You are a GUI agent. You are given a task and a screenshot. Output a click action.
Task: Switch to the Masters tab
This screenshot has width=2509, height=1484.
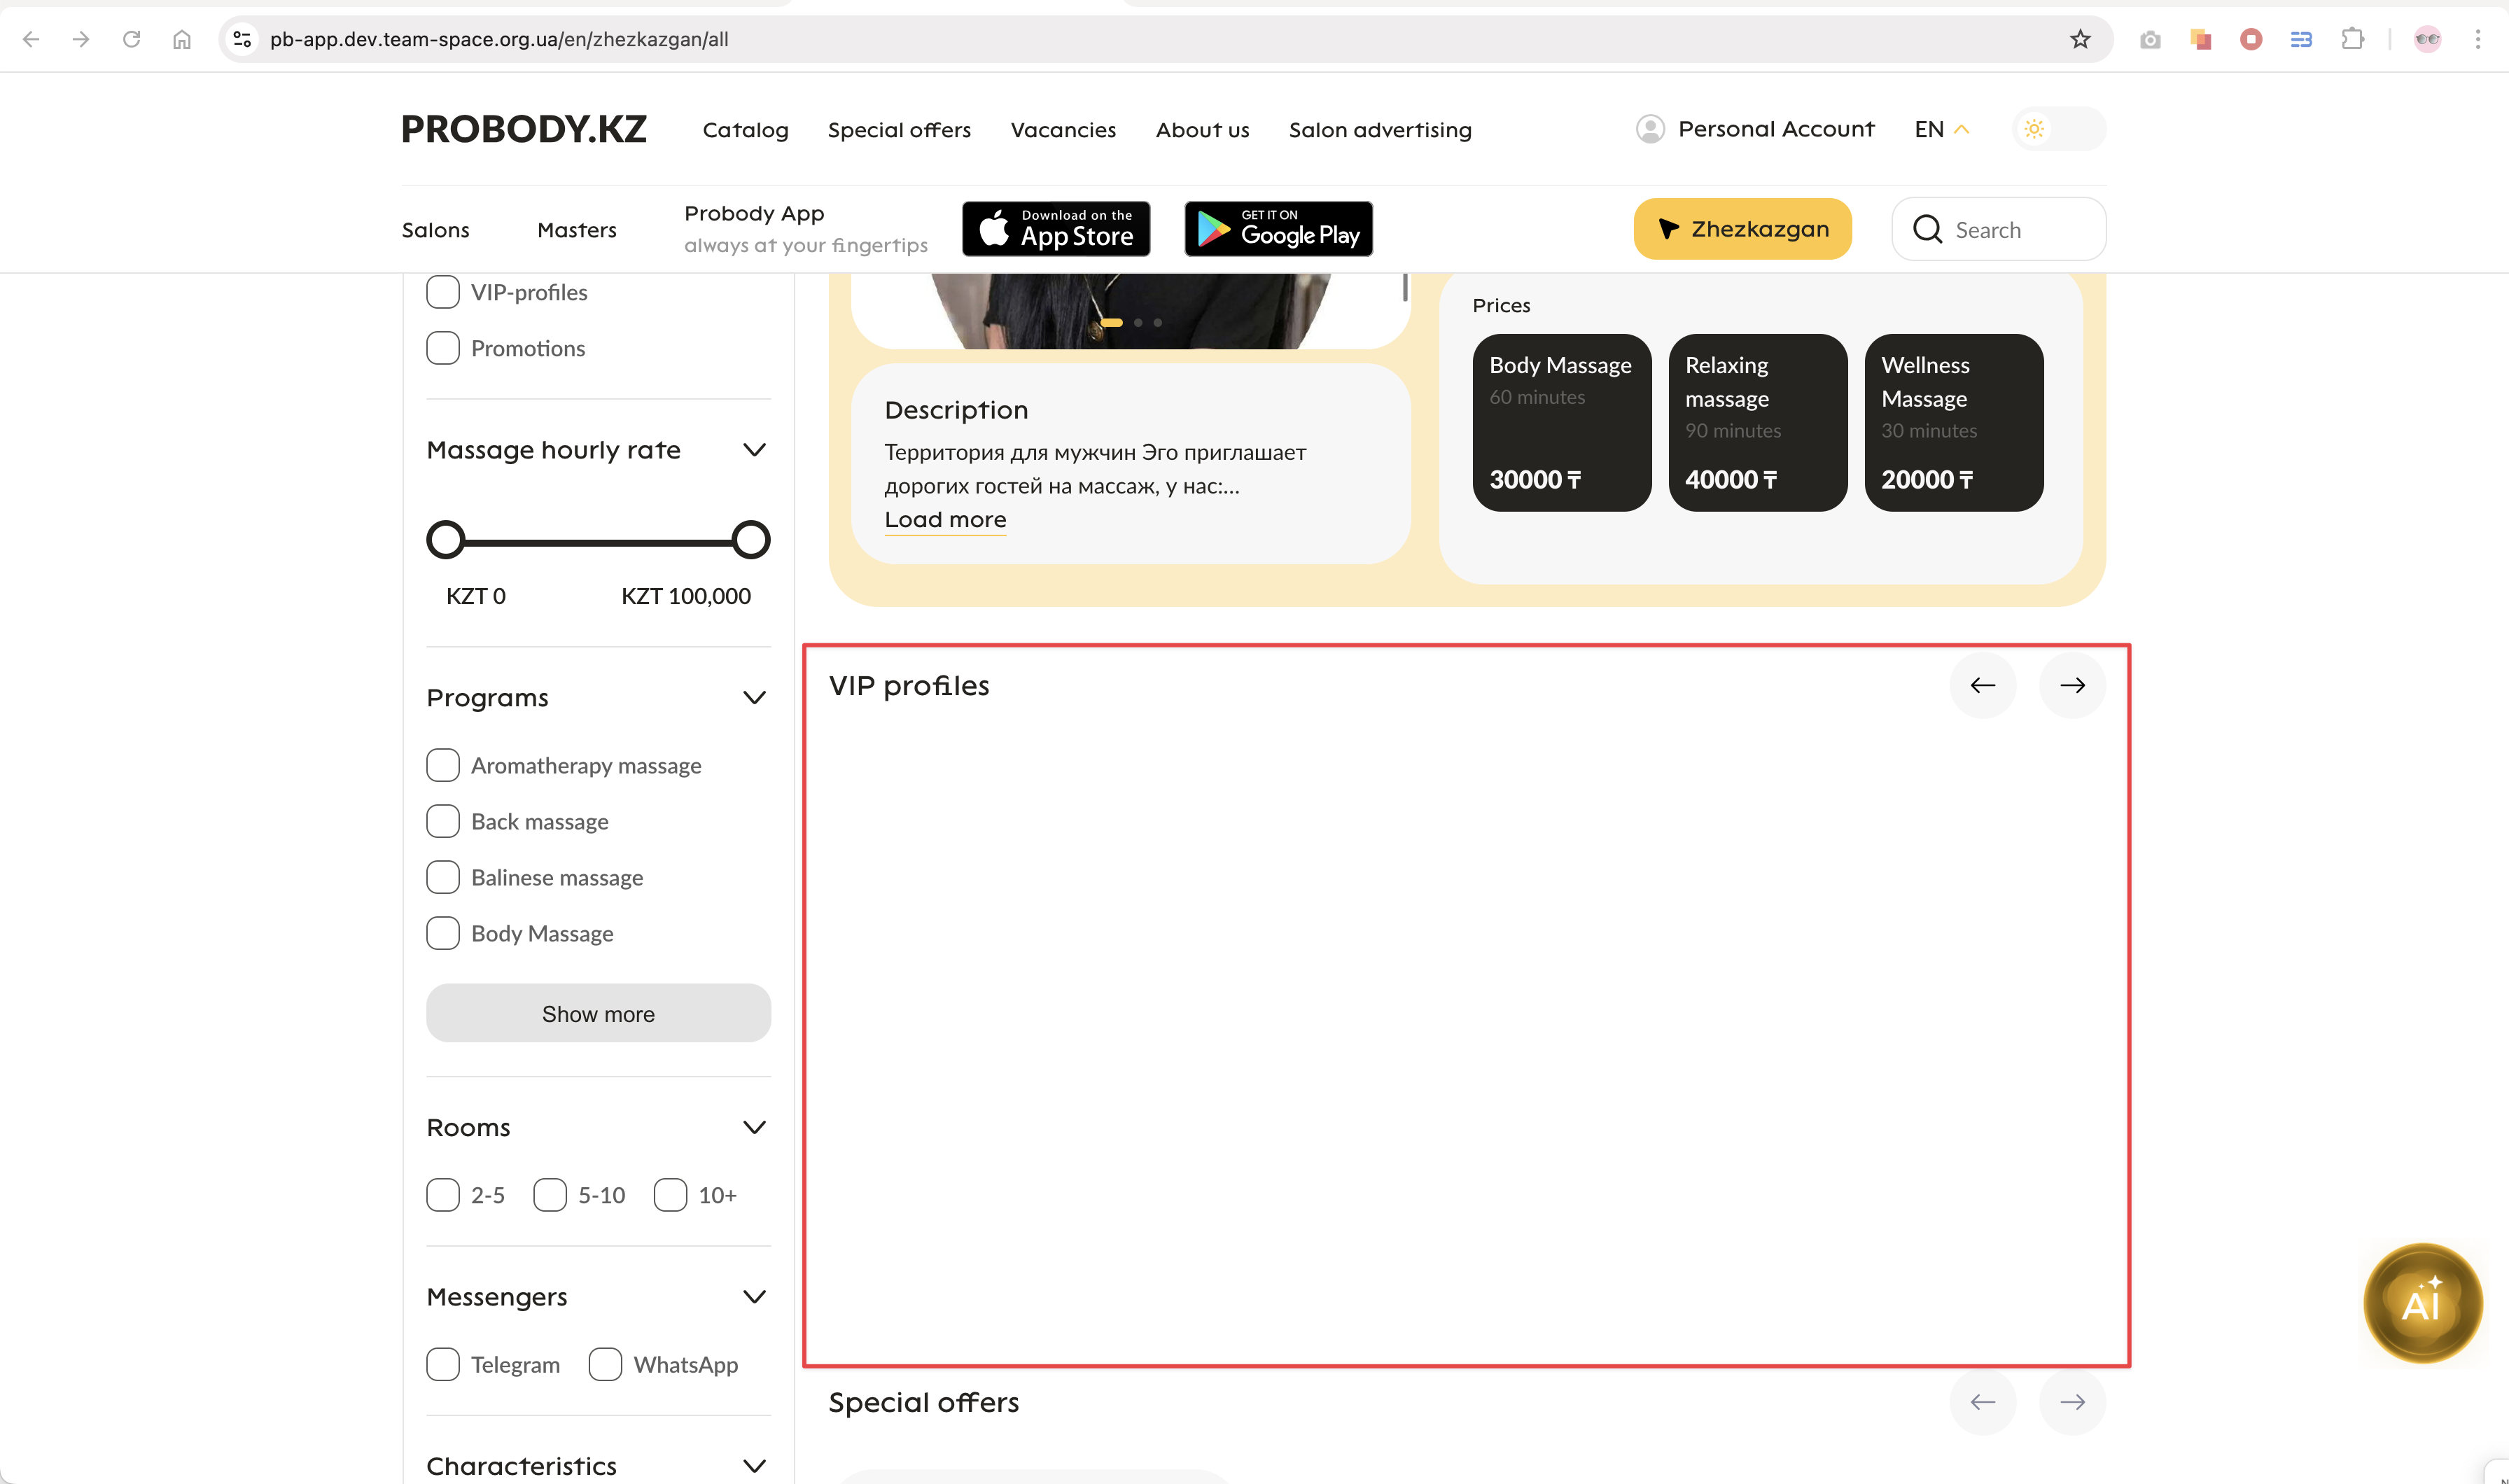tap(576, 230)
